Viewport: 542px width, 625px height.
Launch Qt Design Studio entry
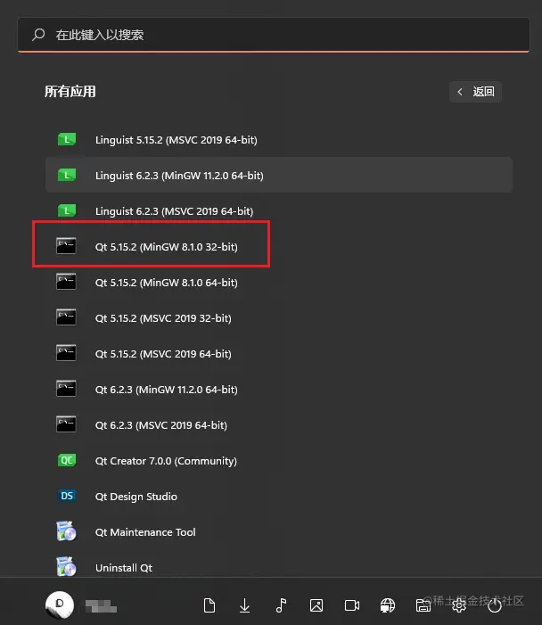pyautogui.click(x=278, y=496)
